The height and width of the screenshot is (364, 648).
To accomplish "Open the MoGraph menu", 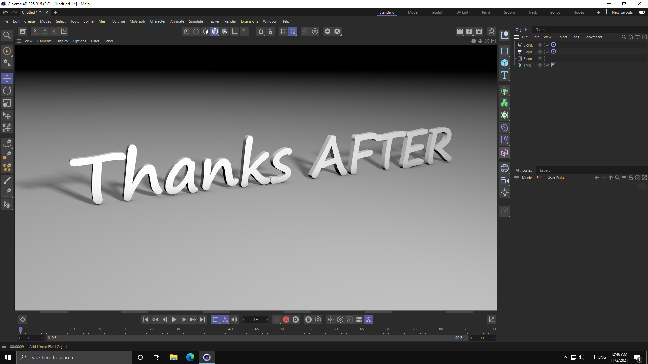I will click(x=137, y=21).
